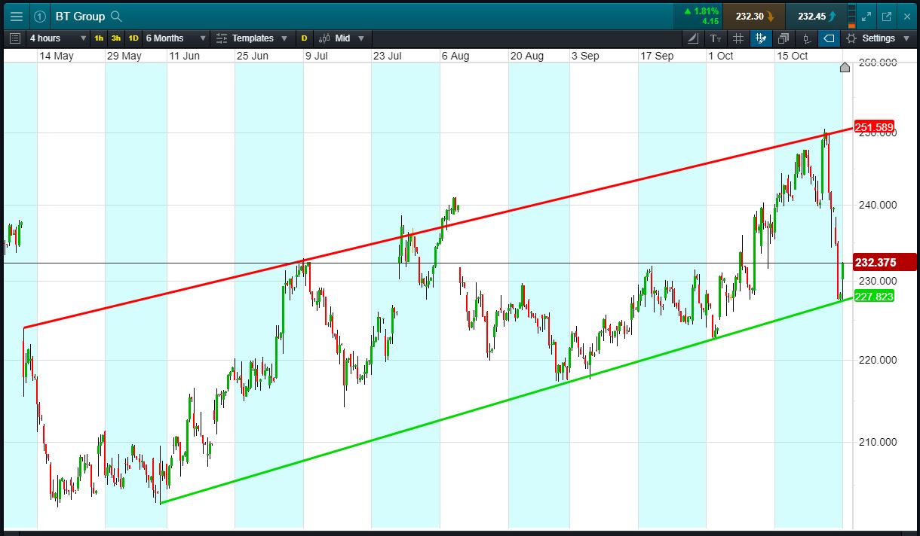920x536 pixels.
Task: Toggle the price label tag icon
Action: [829, 38]
